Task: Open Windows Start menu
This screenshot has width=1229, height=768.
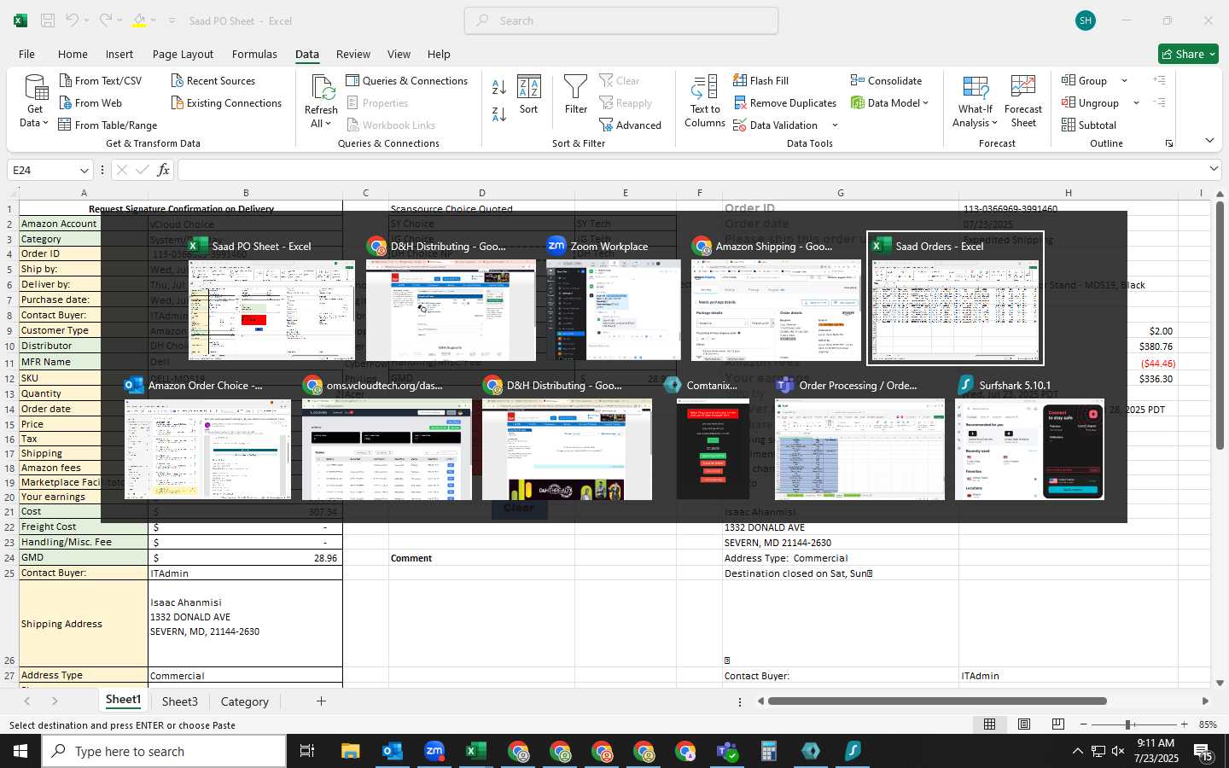Action: [x=20, y=751]
